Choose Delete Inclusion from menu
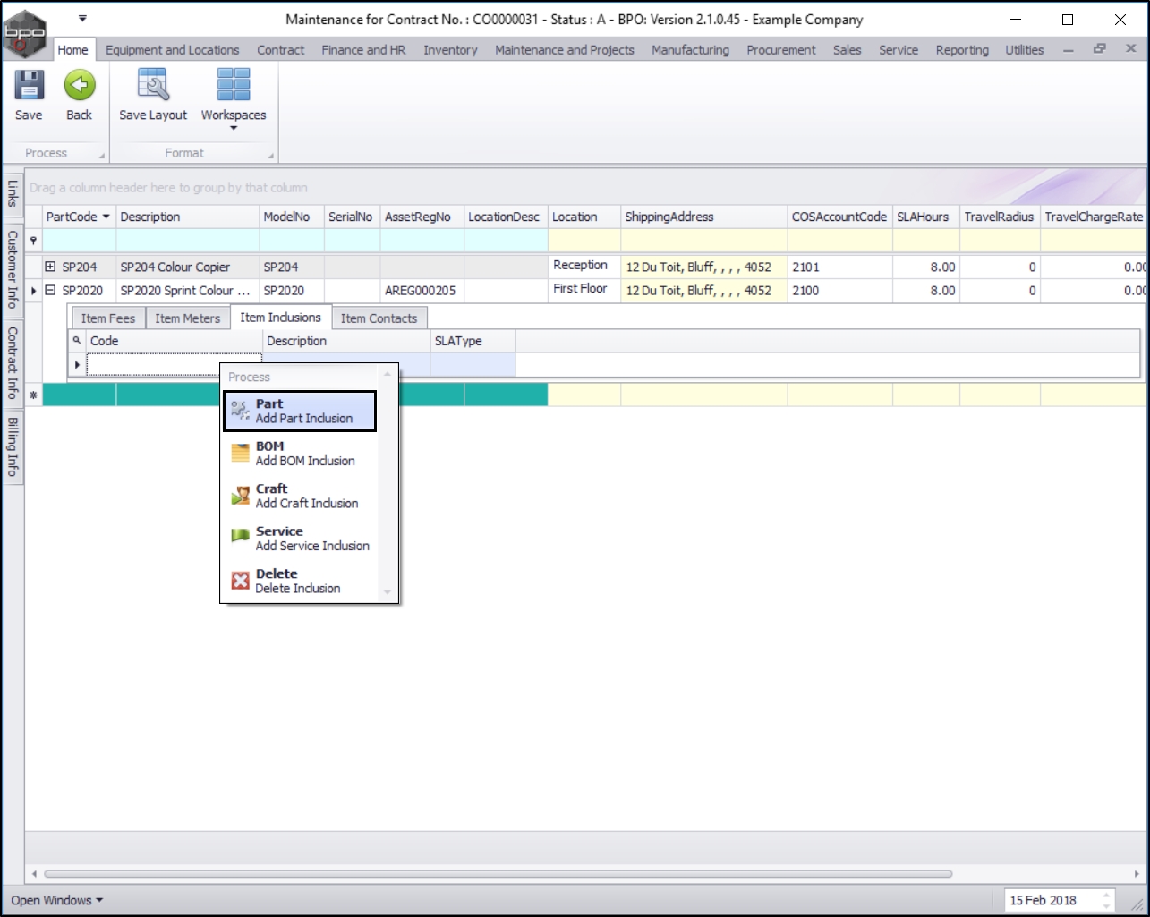The height and width of the screenshot is (917, 1150). click(299, 582)
